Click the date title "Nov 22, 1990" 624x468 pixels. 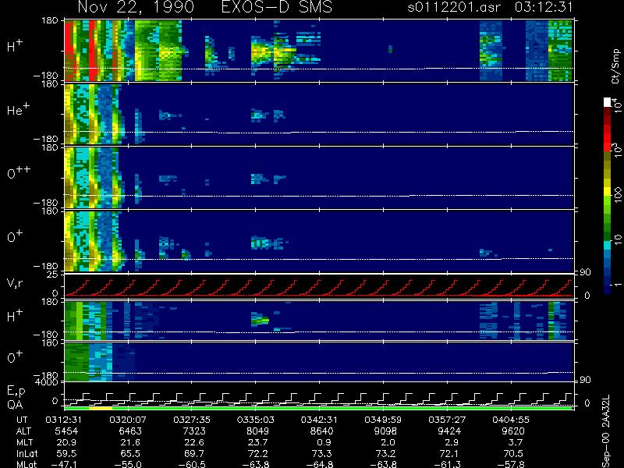[136, 7]
